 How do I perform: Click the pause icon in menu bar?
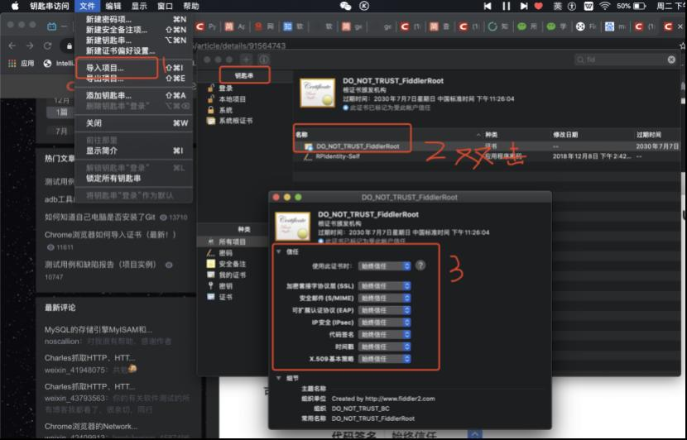coord(506,6)
